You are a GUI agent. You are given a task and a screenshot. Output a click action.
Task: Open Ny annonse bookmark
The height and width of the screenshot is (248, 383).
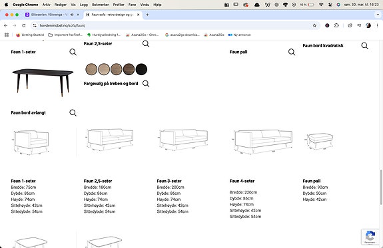(x=239, y=35)
